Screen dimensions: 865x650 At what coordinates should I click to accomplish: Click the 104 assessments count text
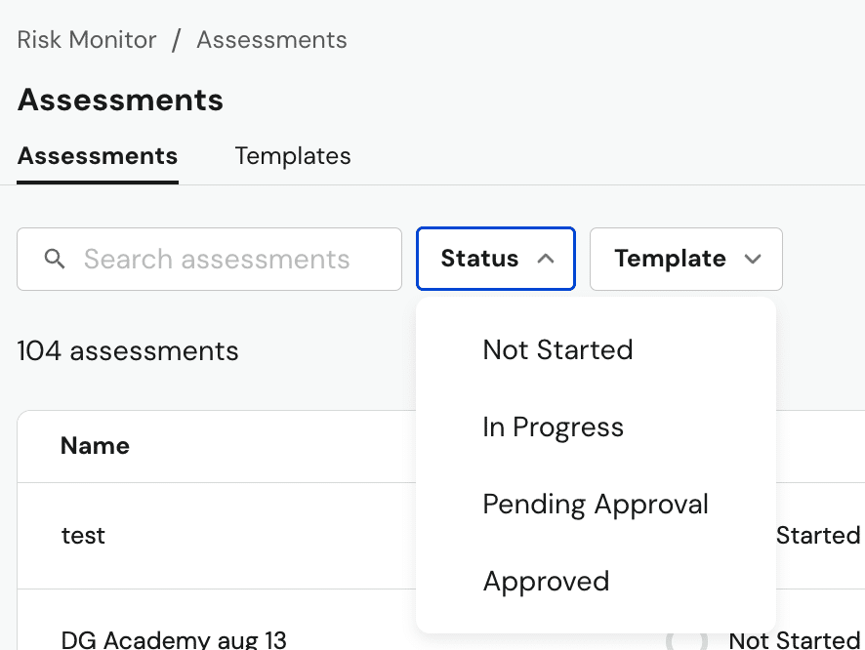tap(128, 350)
